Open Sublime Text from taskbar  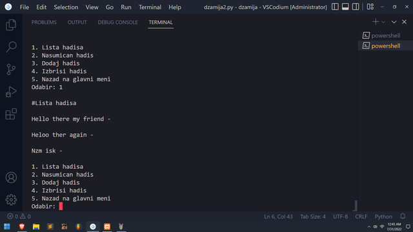coord(50,226)
